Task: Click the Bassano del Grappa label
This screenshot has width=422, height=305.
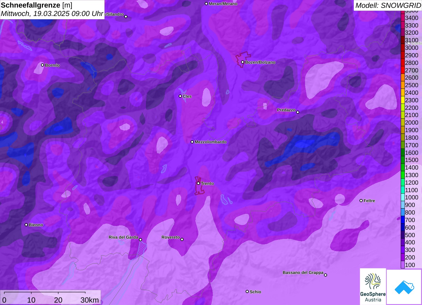Action: (x=303, y=272)
